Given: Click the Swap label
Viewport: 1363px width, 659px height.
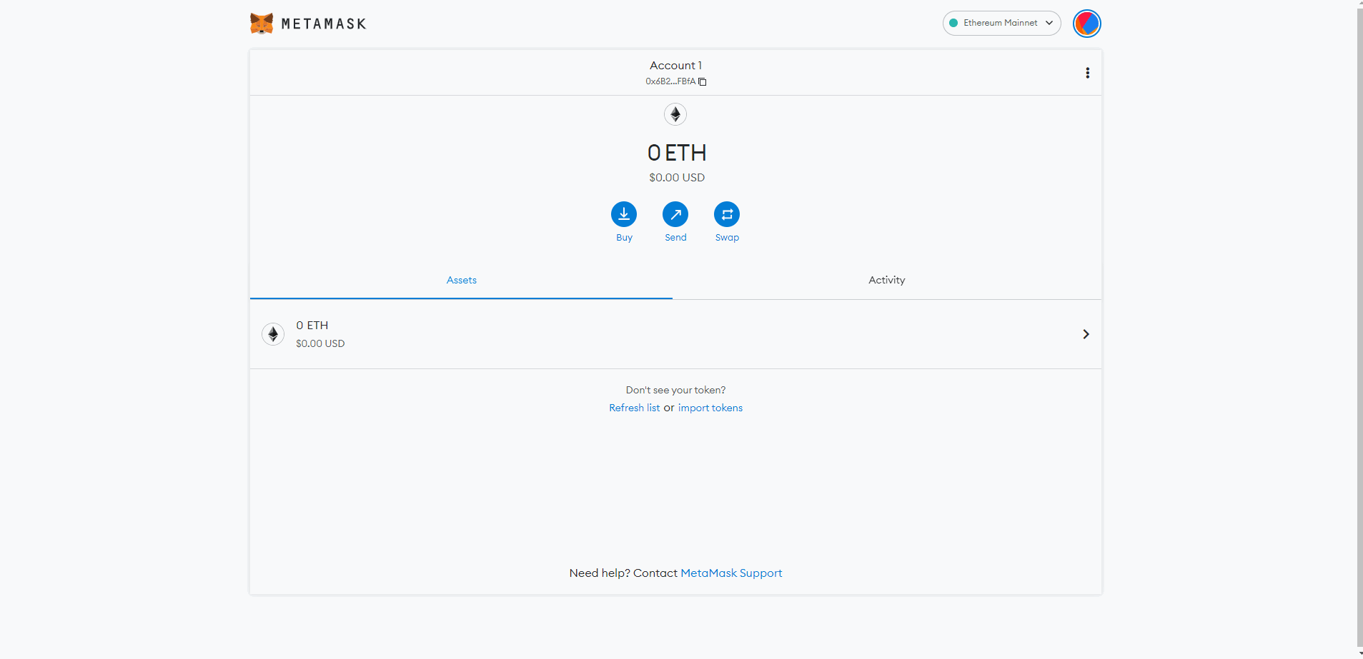Looking at the screenshot, I should tap(727, 238).
